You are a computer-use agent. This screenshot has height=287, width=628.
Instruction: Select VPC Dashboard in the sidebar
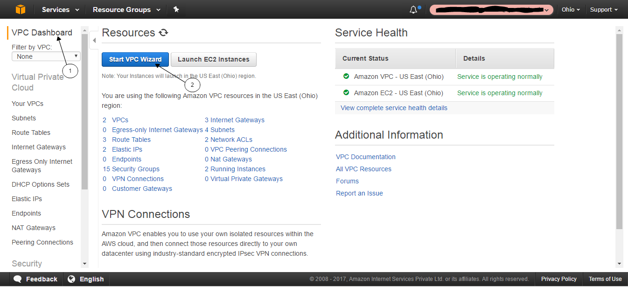pyautogui.click(x=42, y=33)
